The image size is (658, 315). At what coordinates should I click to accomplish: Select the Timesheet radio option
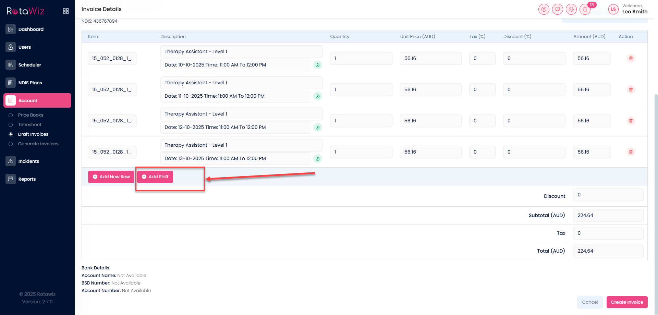pyautogui.click(x=11, y=125)
